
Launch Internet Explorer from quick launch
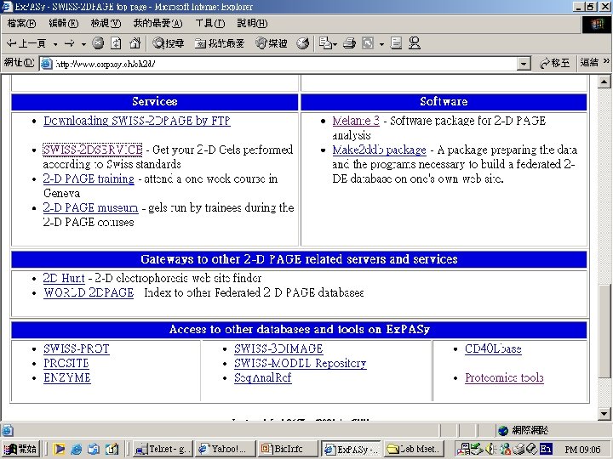(x=77, y=450)
